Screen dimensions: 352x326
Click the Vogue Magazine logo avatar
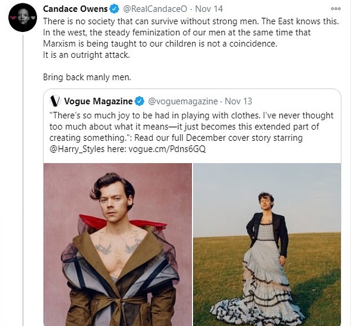(x=55, y=102)
